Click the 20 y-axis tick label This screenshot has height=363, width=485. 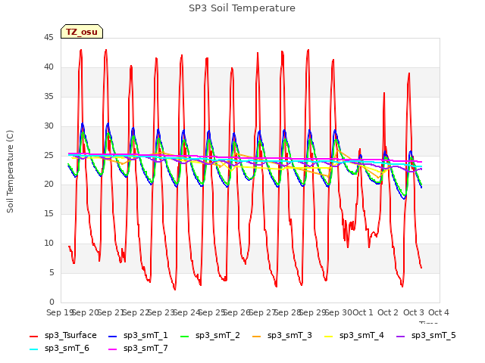48,185
